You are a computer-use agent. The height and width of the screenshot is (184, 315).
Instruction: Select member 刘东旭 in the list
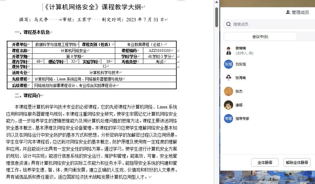pyautogui.click(x=241, y=64)
